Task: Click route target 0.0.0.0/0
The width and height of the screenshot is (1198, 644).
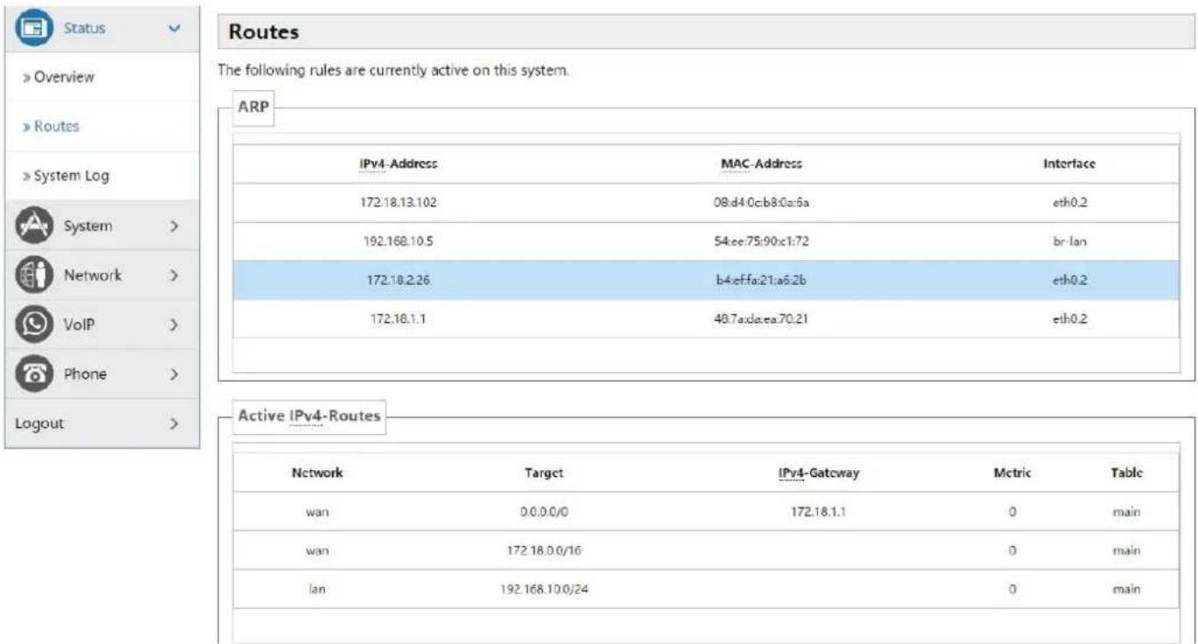Action: point(544,513)
